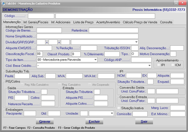Focus the Pauta field
The width and height of the screenshot is (188, 132).
[x=22, y=76]
